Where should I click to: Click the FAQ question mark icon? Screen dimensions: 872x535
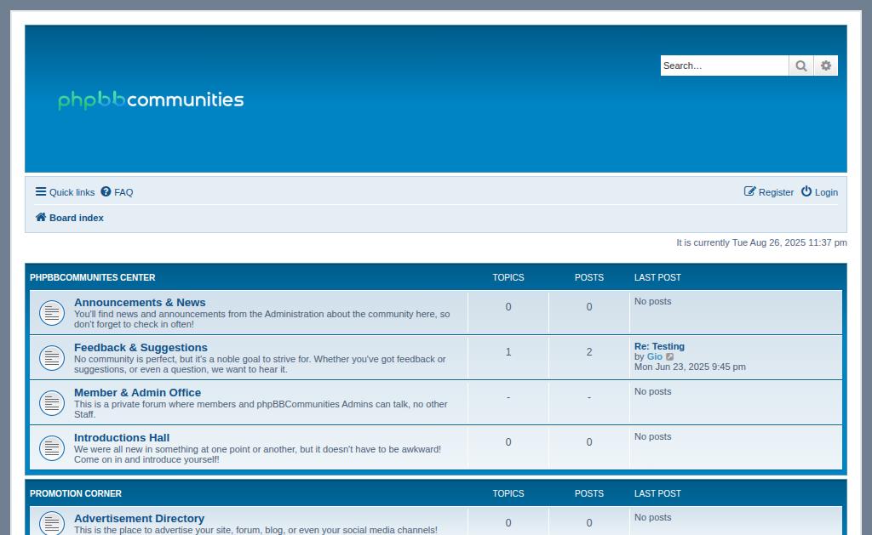[x=106, y=191]
